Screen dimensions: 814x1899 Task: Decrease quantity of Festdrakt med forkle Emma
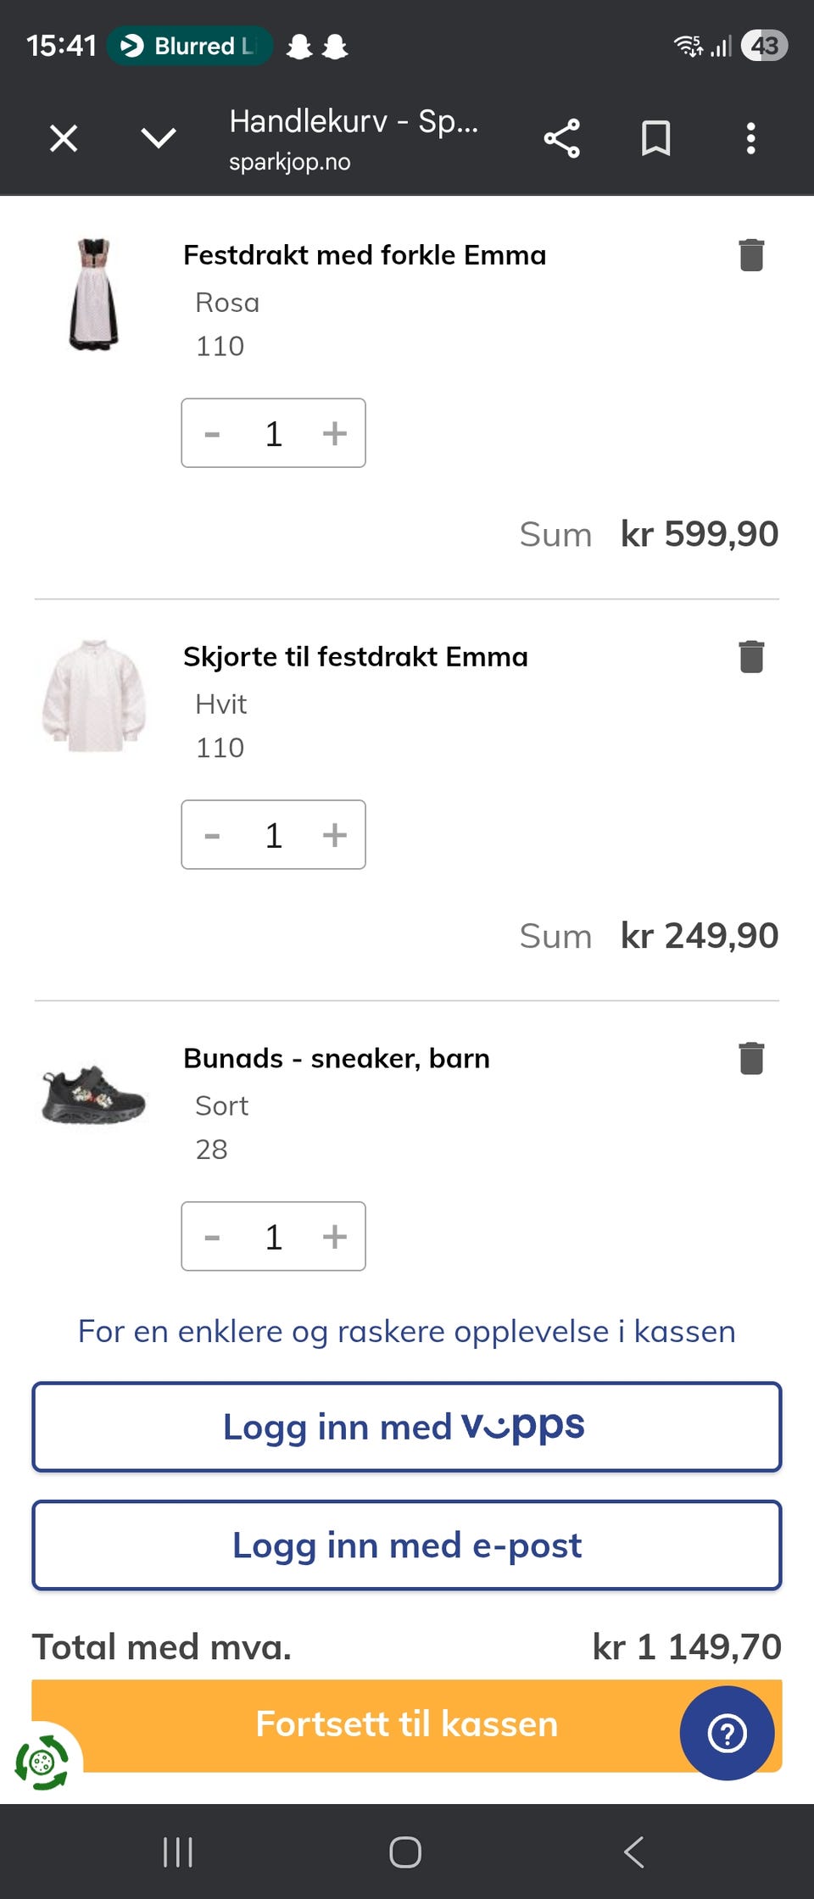tap(212, 433)
